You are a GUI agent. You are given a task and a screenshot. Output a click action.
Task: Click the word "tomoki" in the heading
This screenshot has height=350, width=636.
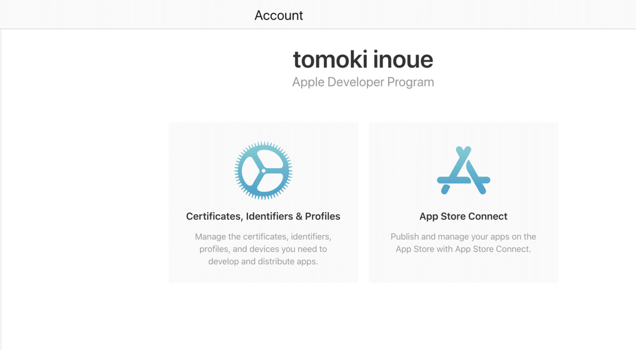pyautogui.click(x=325, y=59)
